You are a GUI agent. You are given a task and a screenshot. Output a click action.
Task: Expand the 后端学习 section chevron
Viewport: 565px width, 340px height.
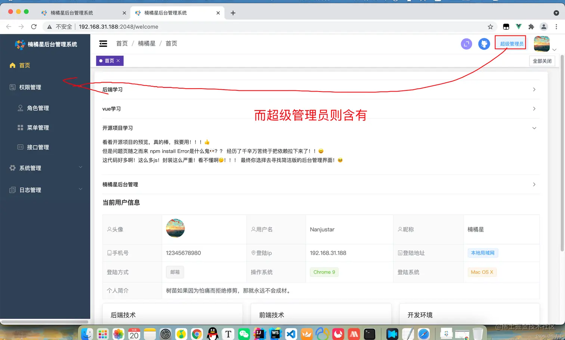tap(534, 89)
